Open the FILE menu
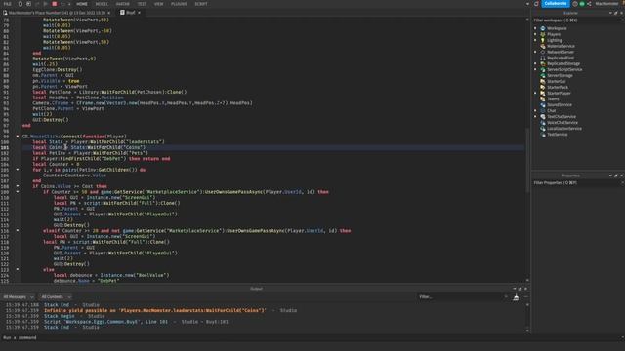The height and width of the screenshot is (351, 625). tap(7, 4)
